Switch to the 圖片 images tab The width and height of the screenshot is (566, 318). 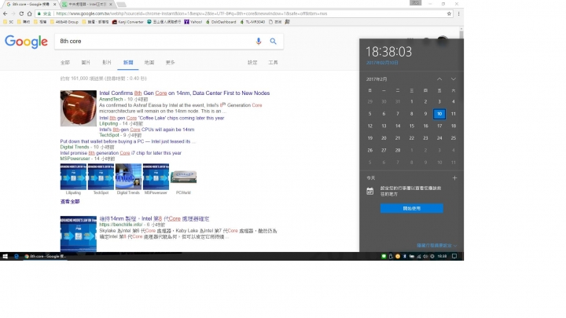pos(86,62)
